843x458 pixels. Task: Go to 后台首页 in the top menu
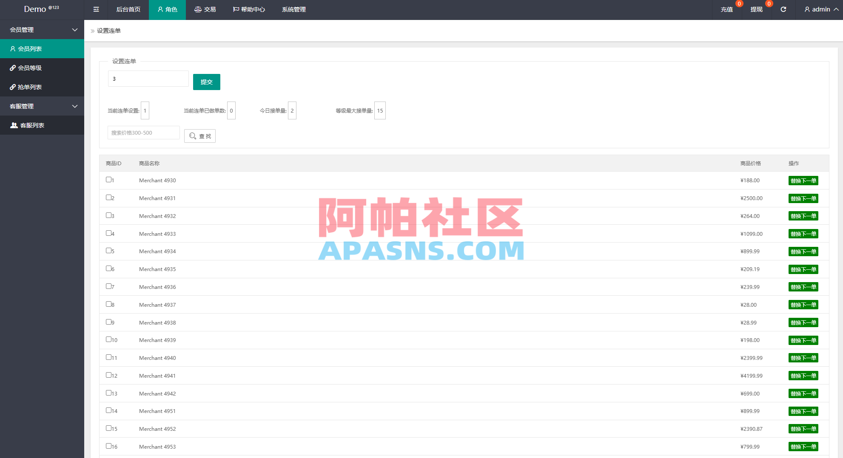[x=128, y=9]
